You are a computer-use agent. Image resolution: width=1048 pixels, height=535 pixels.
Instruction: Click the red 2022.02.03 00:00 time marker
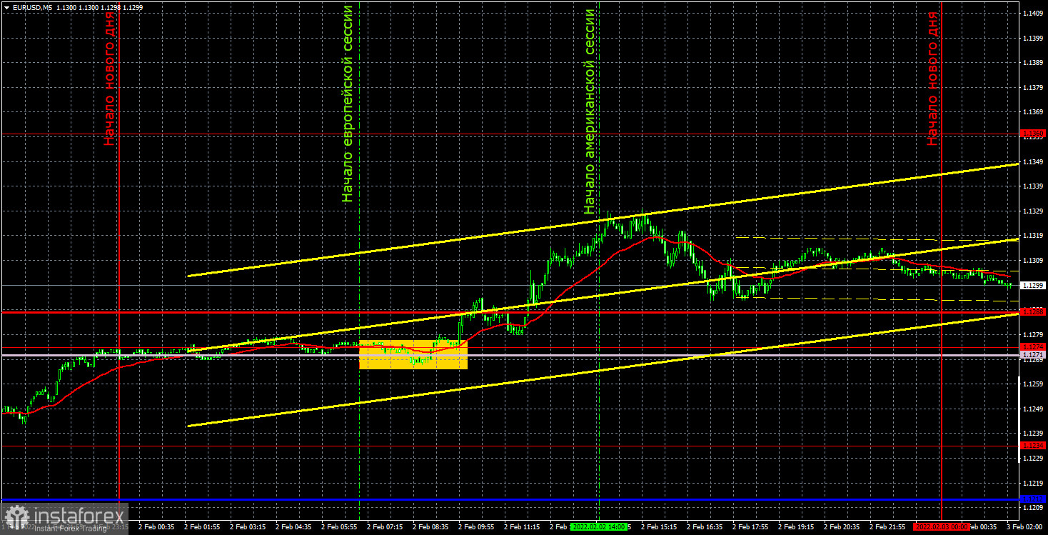click(x=941, y=526)
